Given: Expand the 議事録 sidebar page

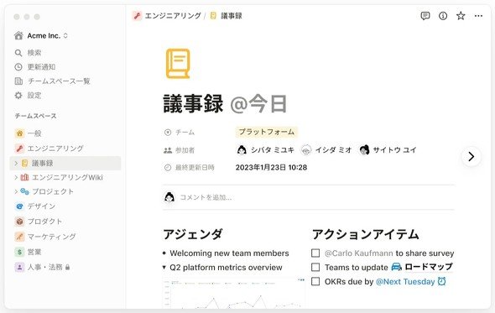Looking at the screenshot, I should [x=16, y=163].
